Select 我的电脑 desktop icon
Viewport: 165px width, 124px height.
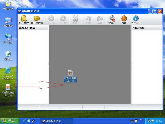8,22
